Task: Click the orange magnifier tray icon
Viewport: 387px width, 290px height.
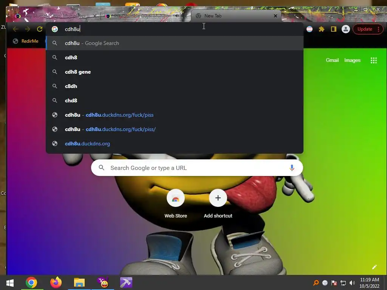Action: (316, 282)
